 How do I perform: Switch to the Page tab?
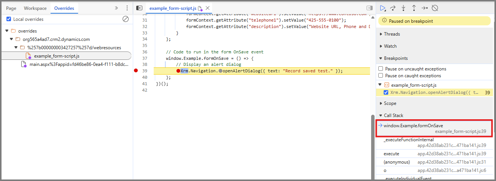pyautogui.click(x=11, y=8)
